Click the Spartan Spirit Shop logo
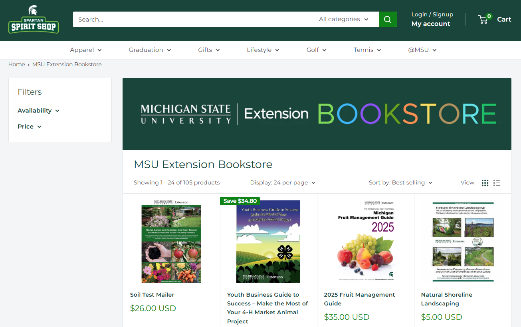 [34, 20]
